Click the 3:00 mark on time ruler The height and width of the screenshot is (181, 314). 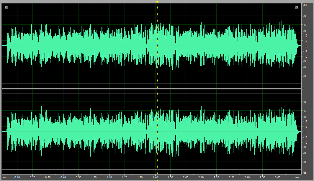tap(277, 177)
